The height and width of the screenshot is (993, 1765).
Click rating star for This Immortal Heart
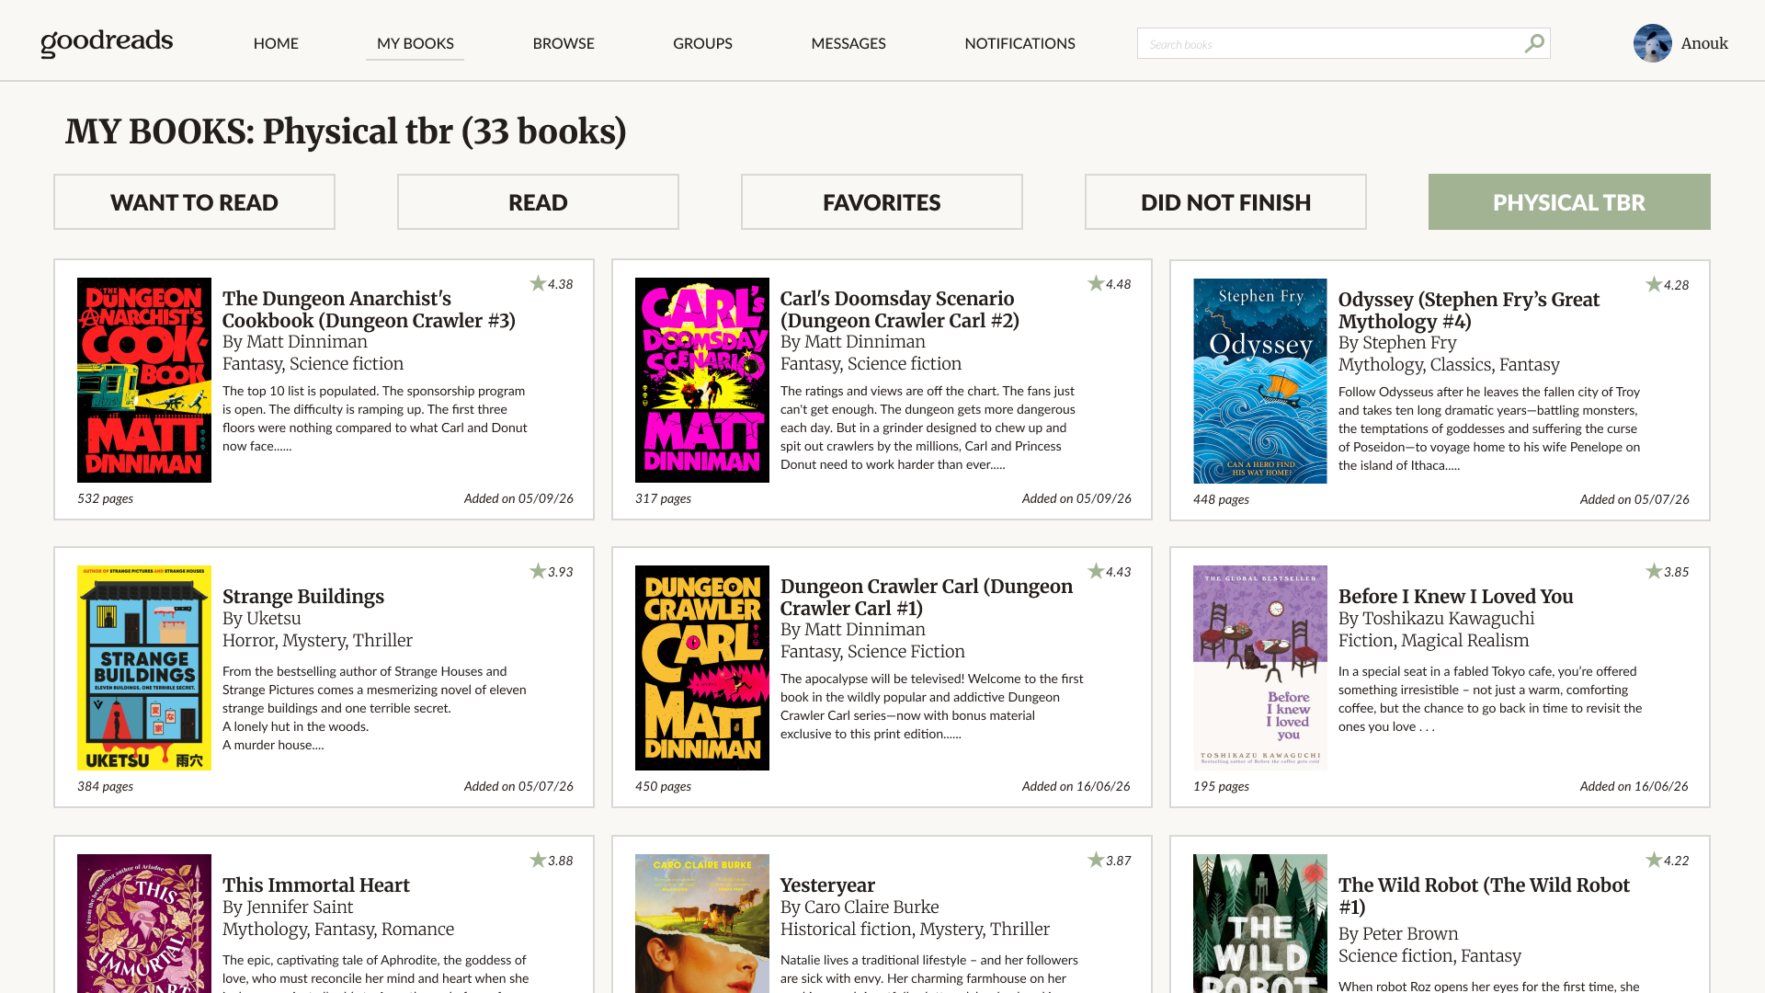(538, 860)
